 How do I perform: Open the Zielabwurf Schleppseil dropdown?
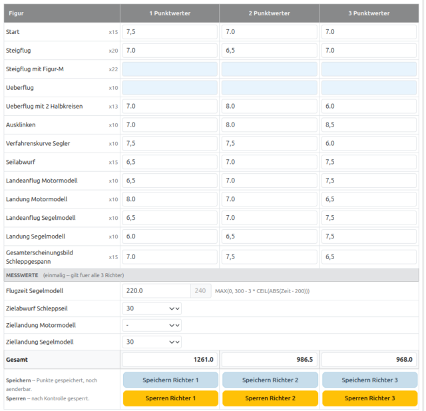[x=152, y=308]
